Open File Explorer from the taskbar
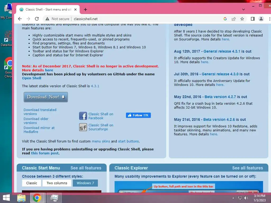This screenshot has height=203, width=271. point(21,198)
